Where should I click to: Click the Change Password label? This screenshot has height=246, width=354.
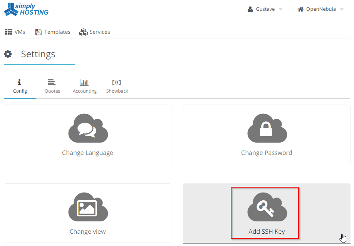coord(267,153)
